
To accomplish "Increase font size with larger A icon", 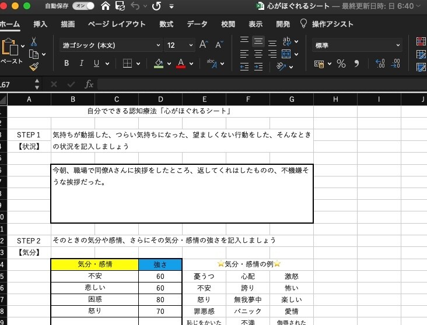I will pos(204,44).
